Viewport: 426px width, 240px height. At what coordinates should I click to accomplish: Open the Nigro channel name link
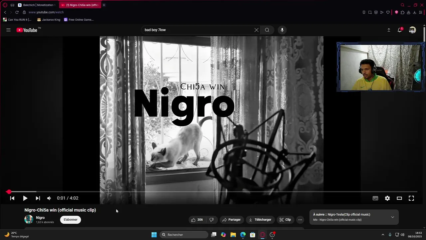coord(40,218)
